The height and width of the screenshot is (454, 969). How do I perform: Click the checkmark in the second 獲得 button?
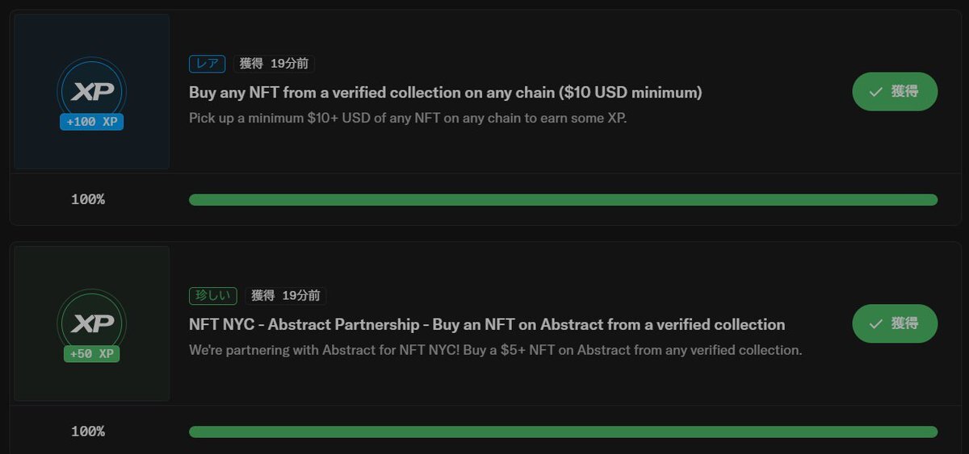coord(875,323)
